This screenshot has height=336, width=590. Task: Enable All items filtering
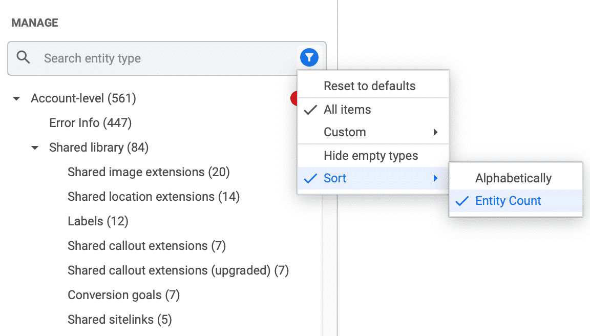[347, 109]
